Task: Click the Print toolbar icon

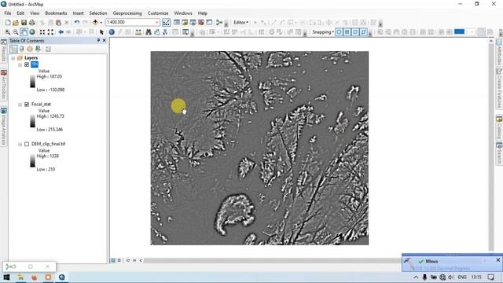Action: 32,23
